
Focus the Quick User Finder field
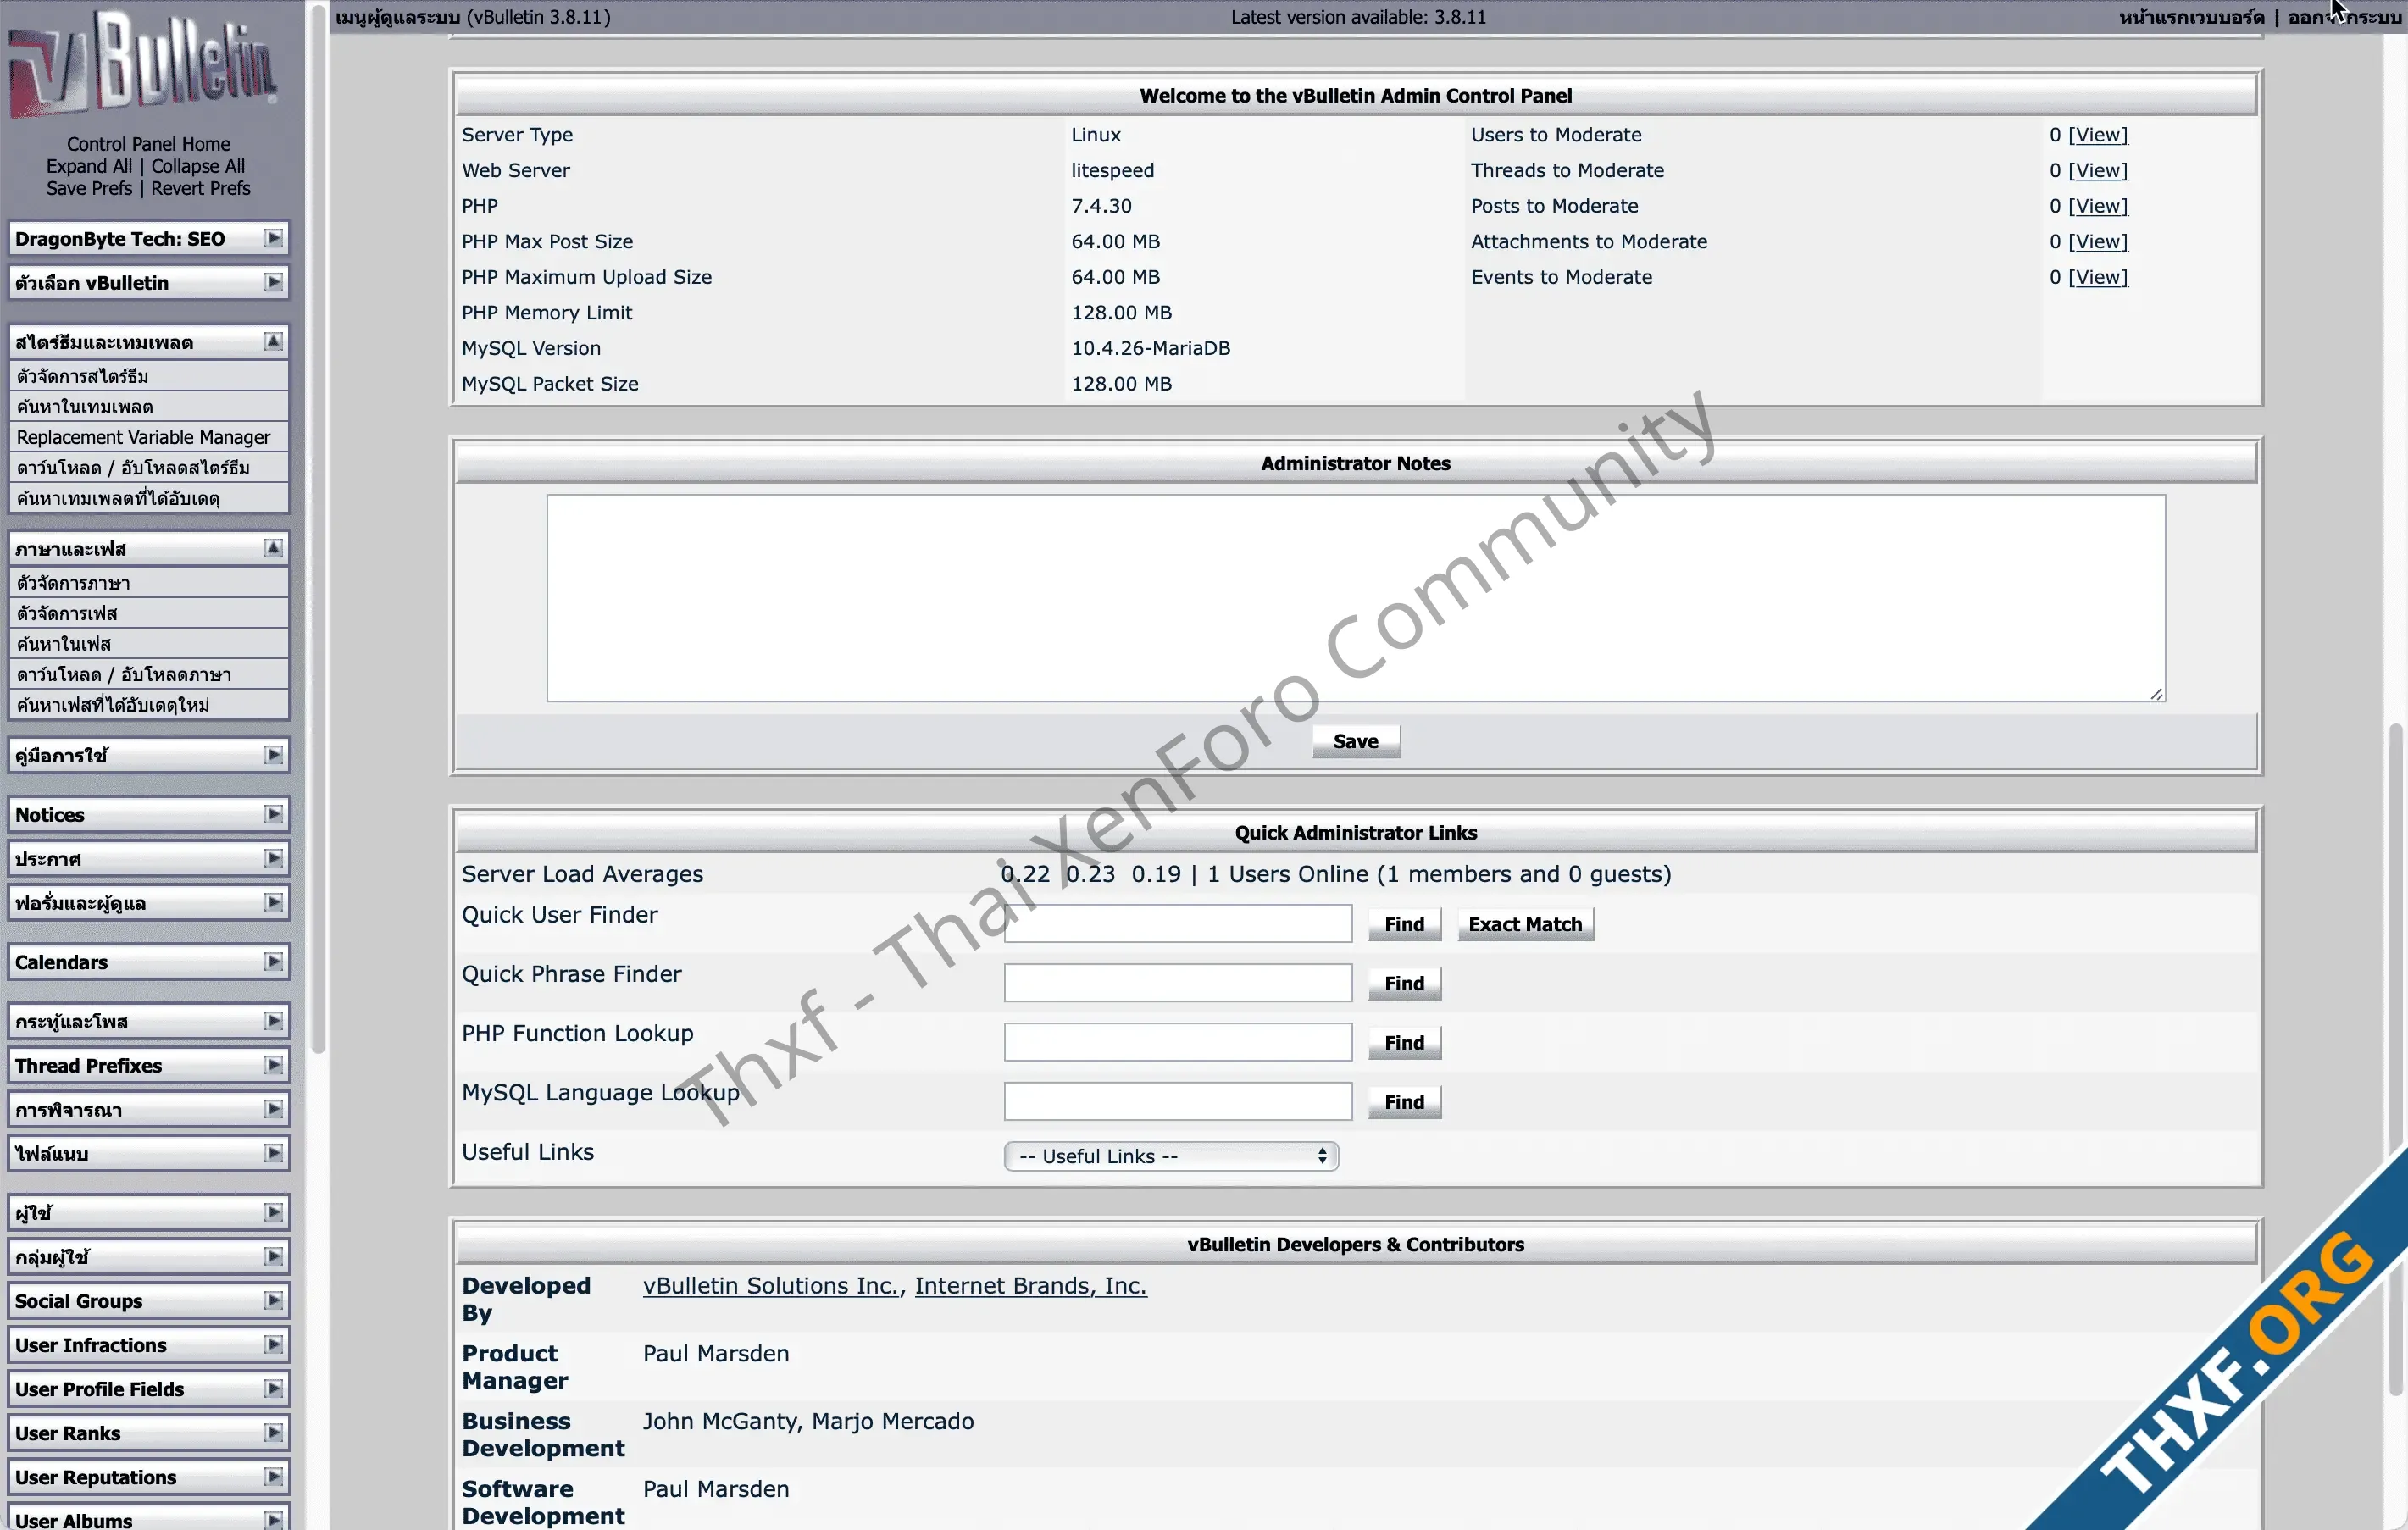click(1178, 924)
